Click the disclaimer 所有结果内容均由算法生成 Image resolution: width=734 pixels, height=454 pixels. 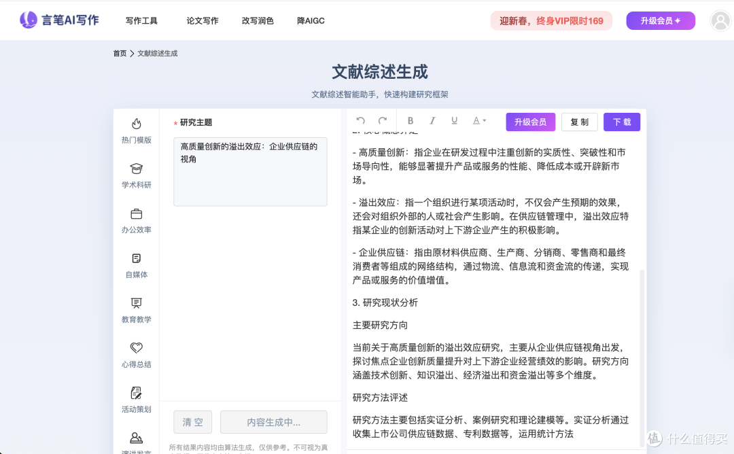pos(248,449)
